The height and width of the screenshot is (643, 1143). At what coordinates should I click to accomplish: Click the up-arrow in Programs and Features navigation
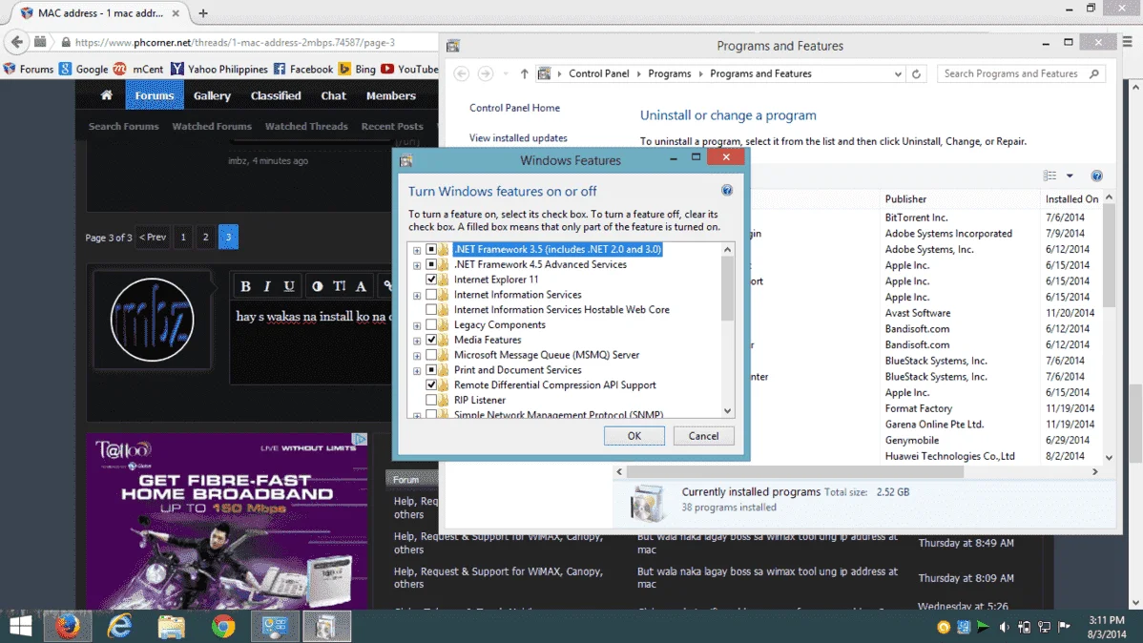point(524,73)
